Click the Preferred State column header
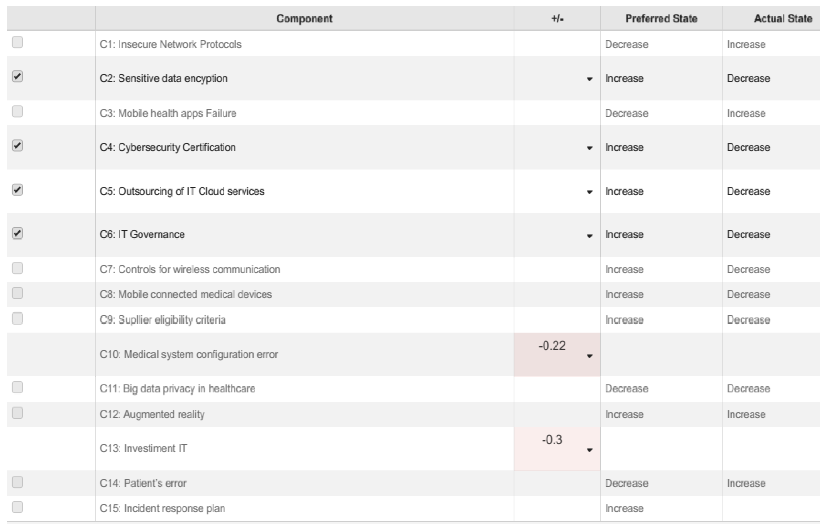Viewport: 829px width, 529px height. click(661, 19)
